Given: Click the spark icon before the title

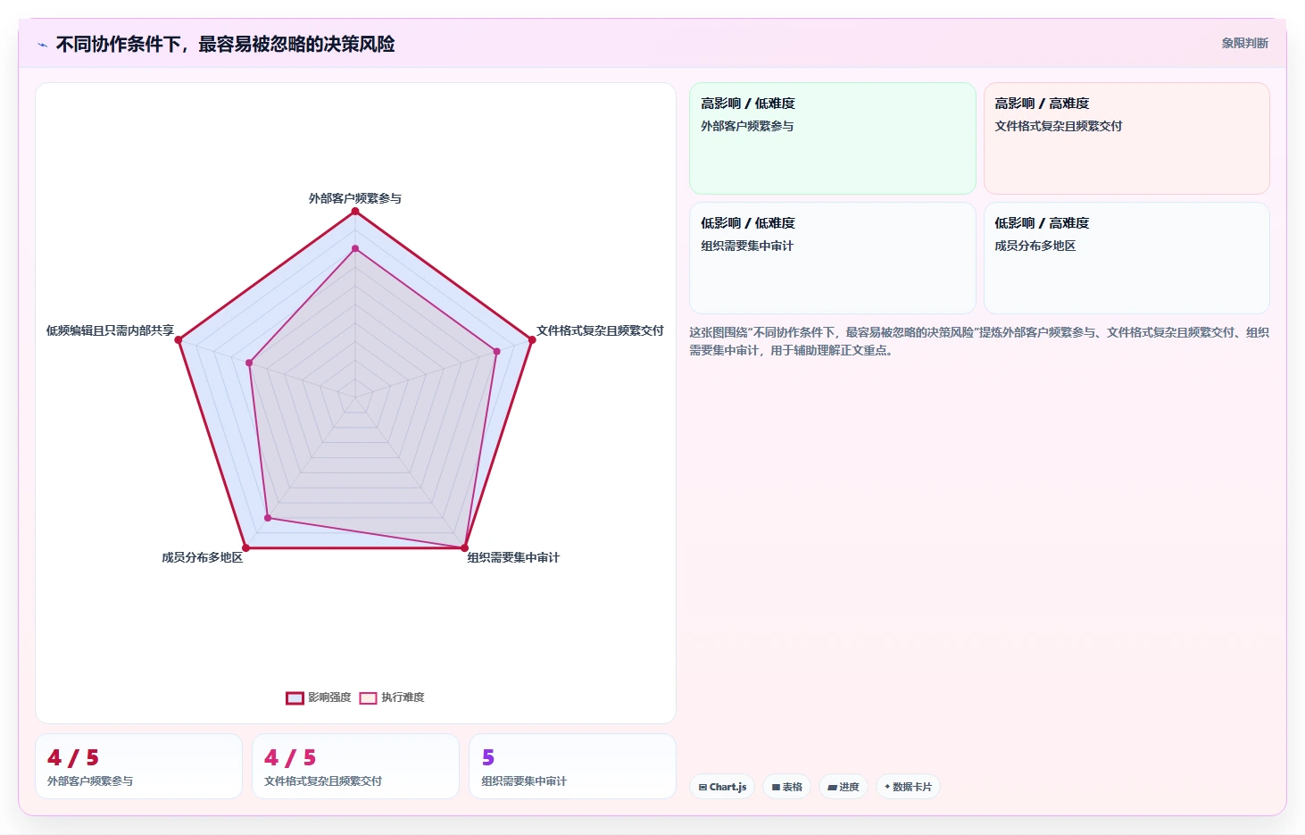Looking at the screenshot, I should [42, 45].
